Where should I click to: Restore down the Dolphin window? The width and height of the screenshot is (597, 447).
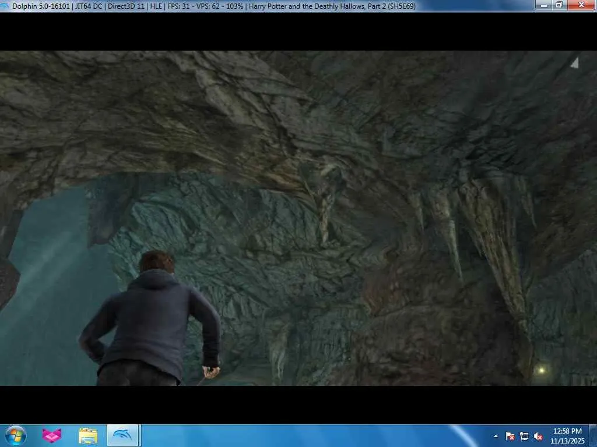pyautogui.click(x=559, y=5)
